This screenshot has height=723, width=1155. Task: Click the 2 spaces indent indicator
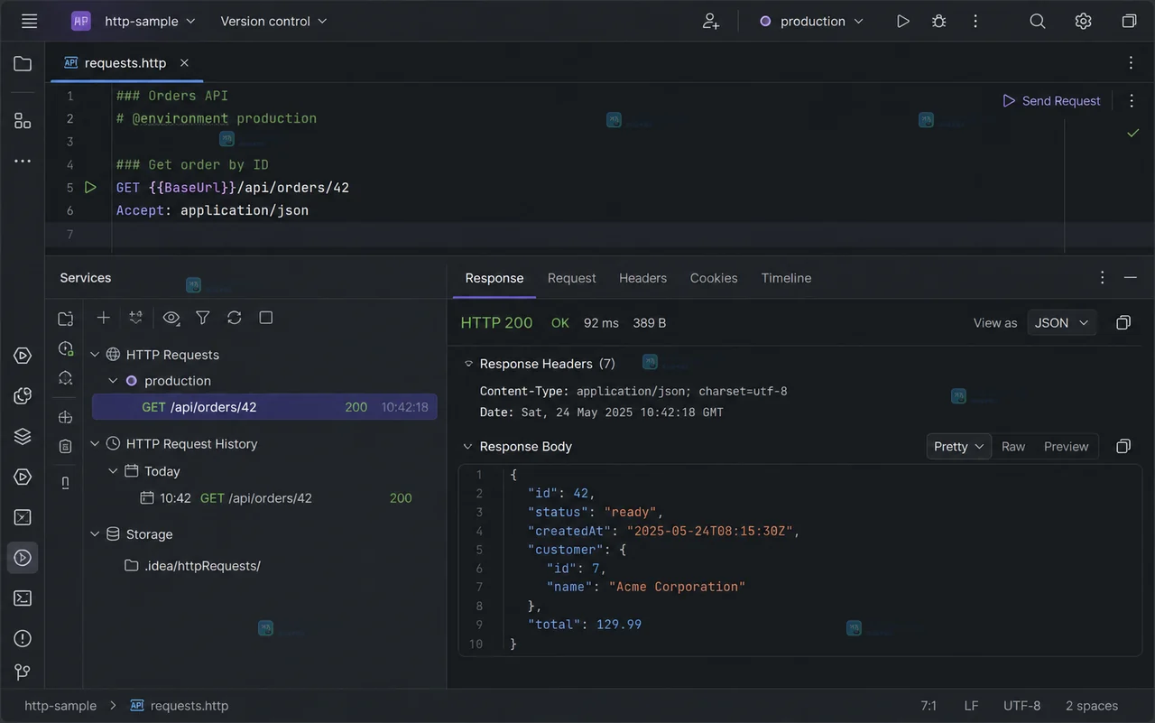pos(1091,706)
